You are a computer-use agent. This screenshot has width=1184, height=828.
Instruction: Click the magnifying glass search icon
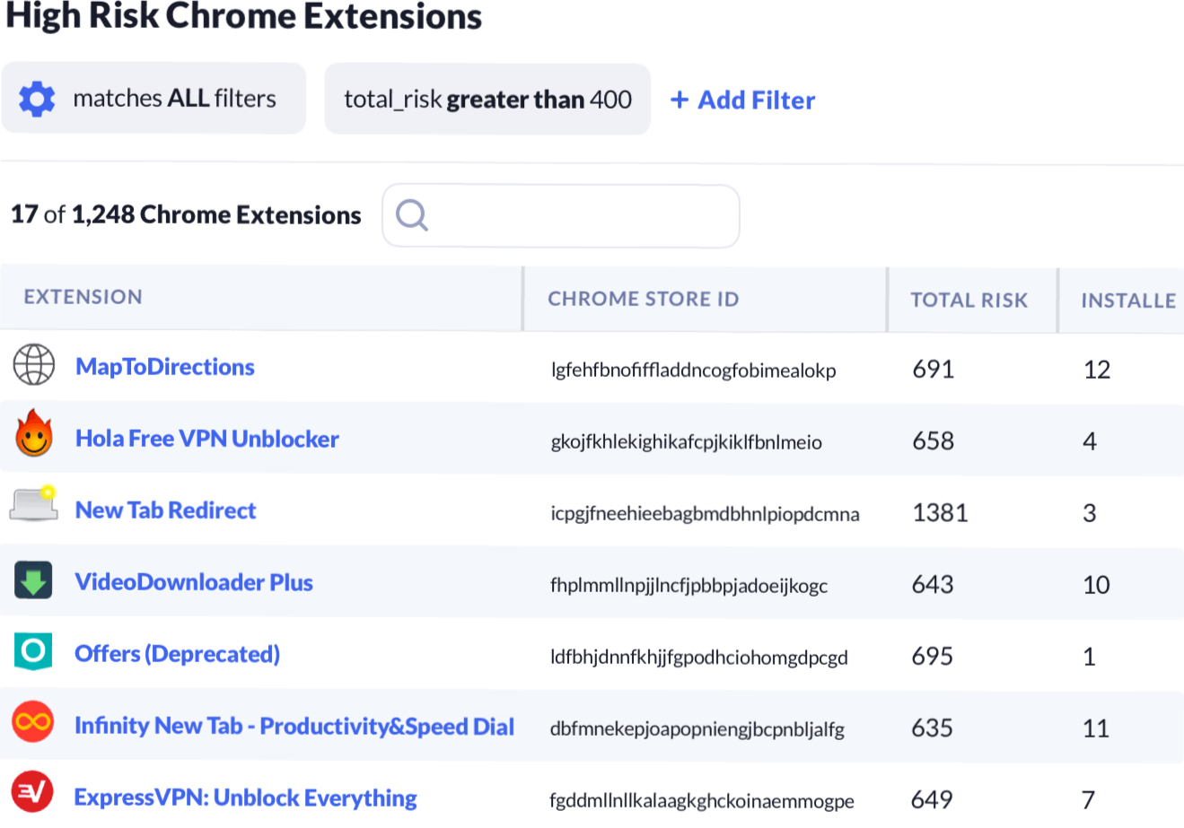(x=412, y=215)
